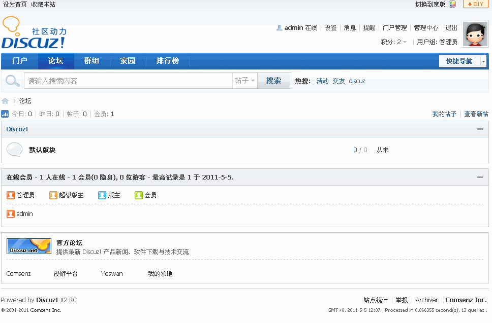The height and width of the screenshot is (323, 492).
Task: Click the home icon in breadcrumb
Action: (5, 101)
